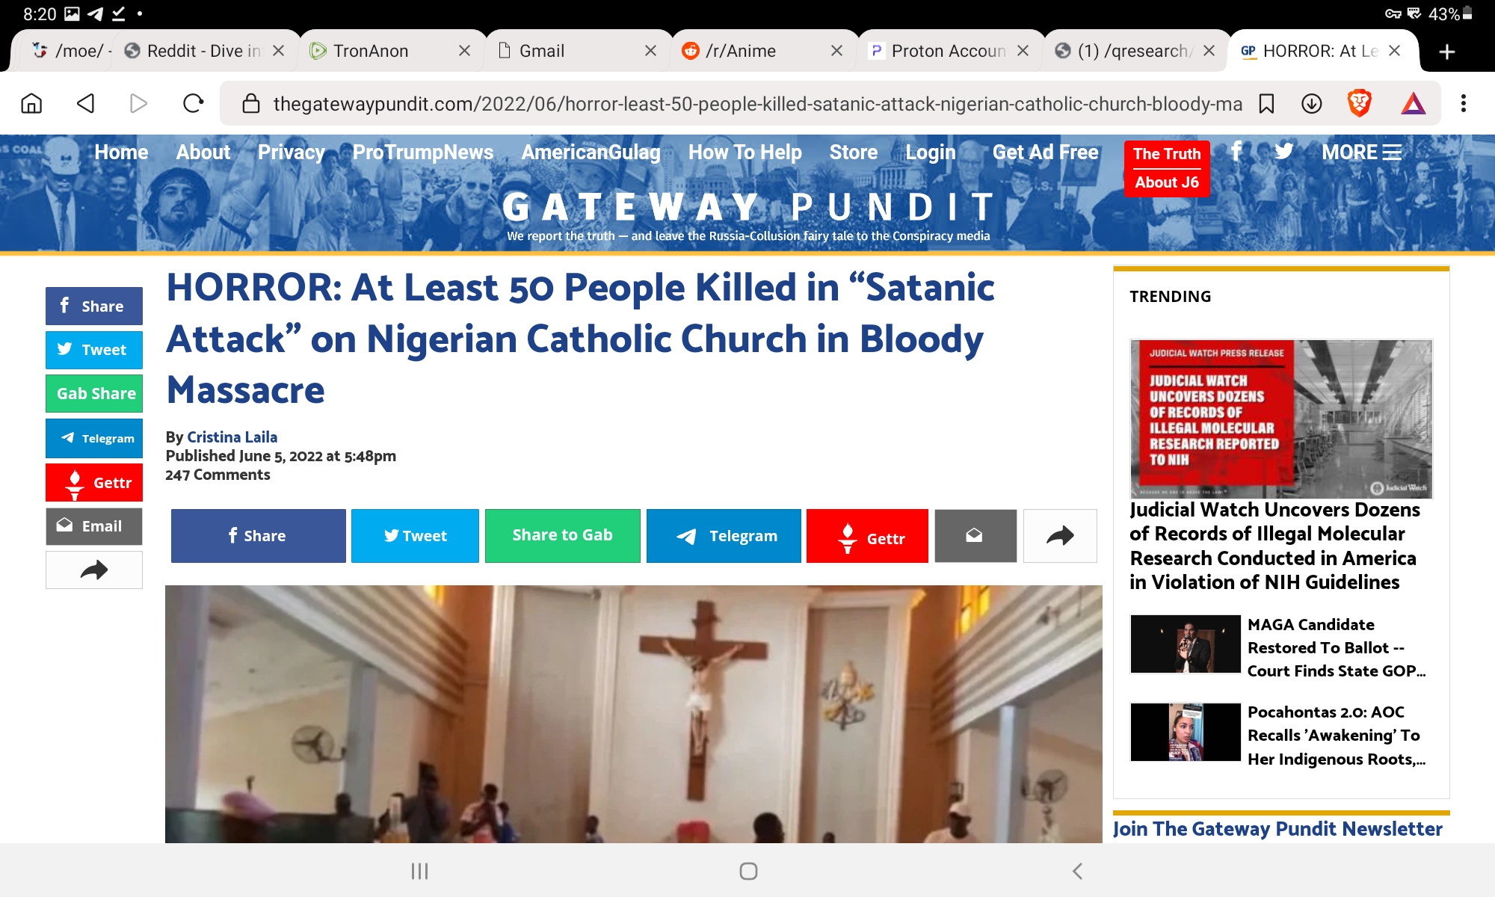Click Get Ad Free link
The width and height of the screenshot is (1495, 897).
(1045, 152)
